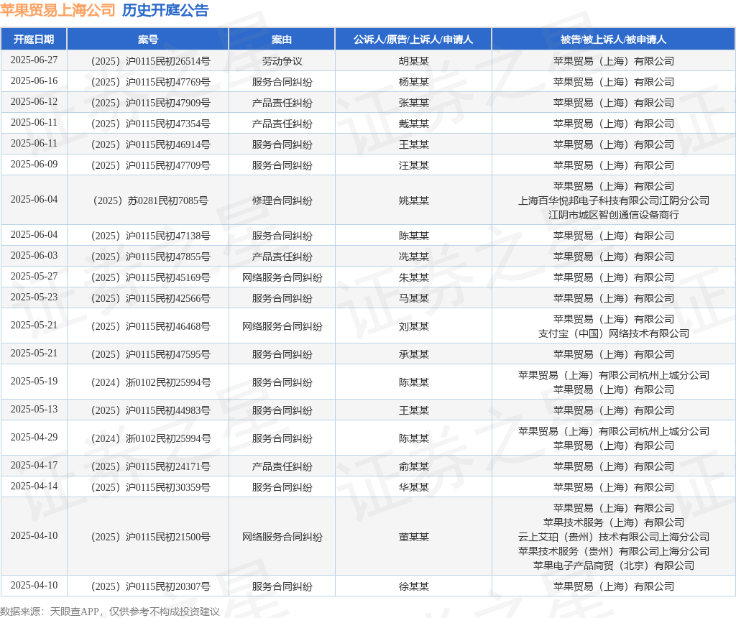Click plaintiff 杨某某
This screenshot has height=618, width=736.
pyautogui.click(x=413, y=82)
